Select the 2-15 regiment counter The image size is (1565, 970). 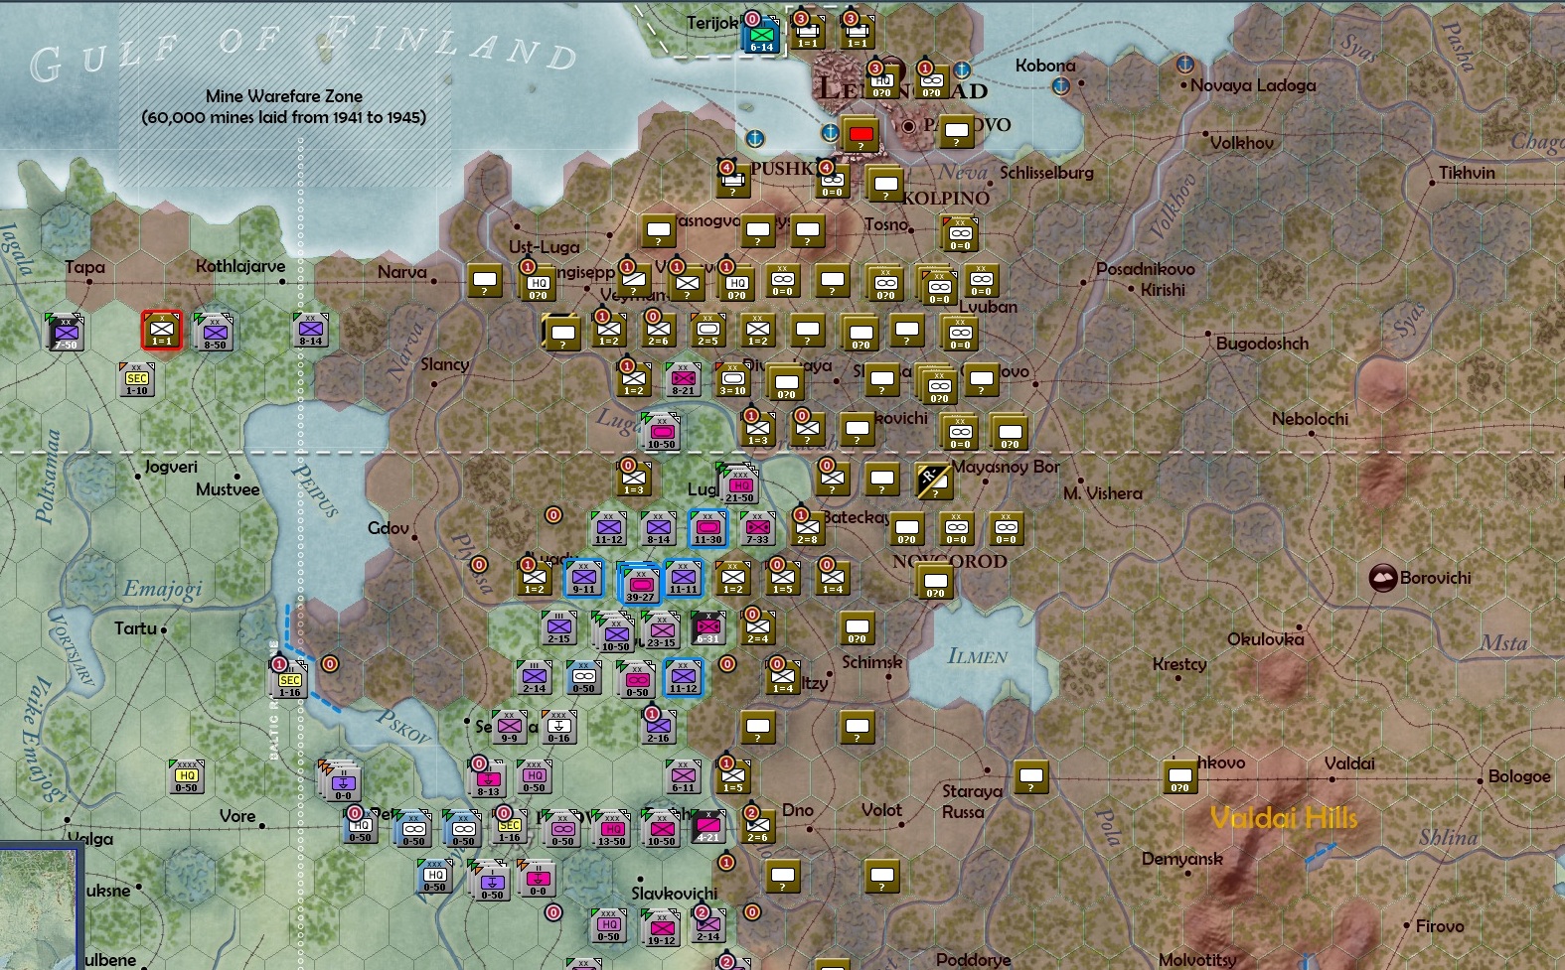(558, 627)
